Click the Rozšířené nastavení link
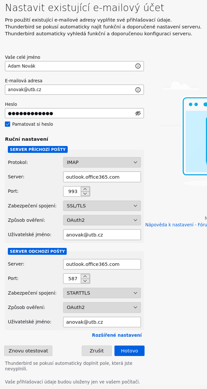Image resolution: width=207 pixels, height=389 pixels. [117, 335]
